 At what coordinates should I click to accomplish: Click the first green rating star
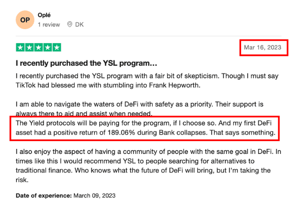[x=20, y=47]
